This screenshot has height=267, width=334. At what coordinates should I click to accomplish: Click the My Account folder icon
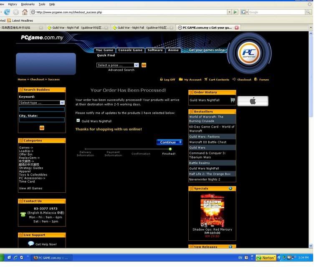[x=181, y=79]
